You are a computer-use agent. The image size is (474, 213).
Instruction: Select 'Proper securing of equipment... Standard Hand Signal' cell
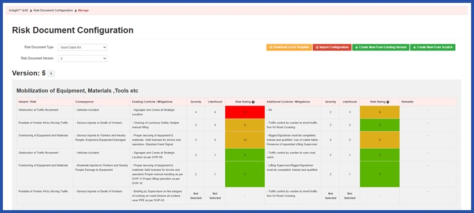click(x=159, y=140)
